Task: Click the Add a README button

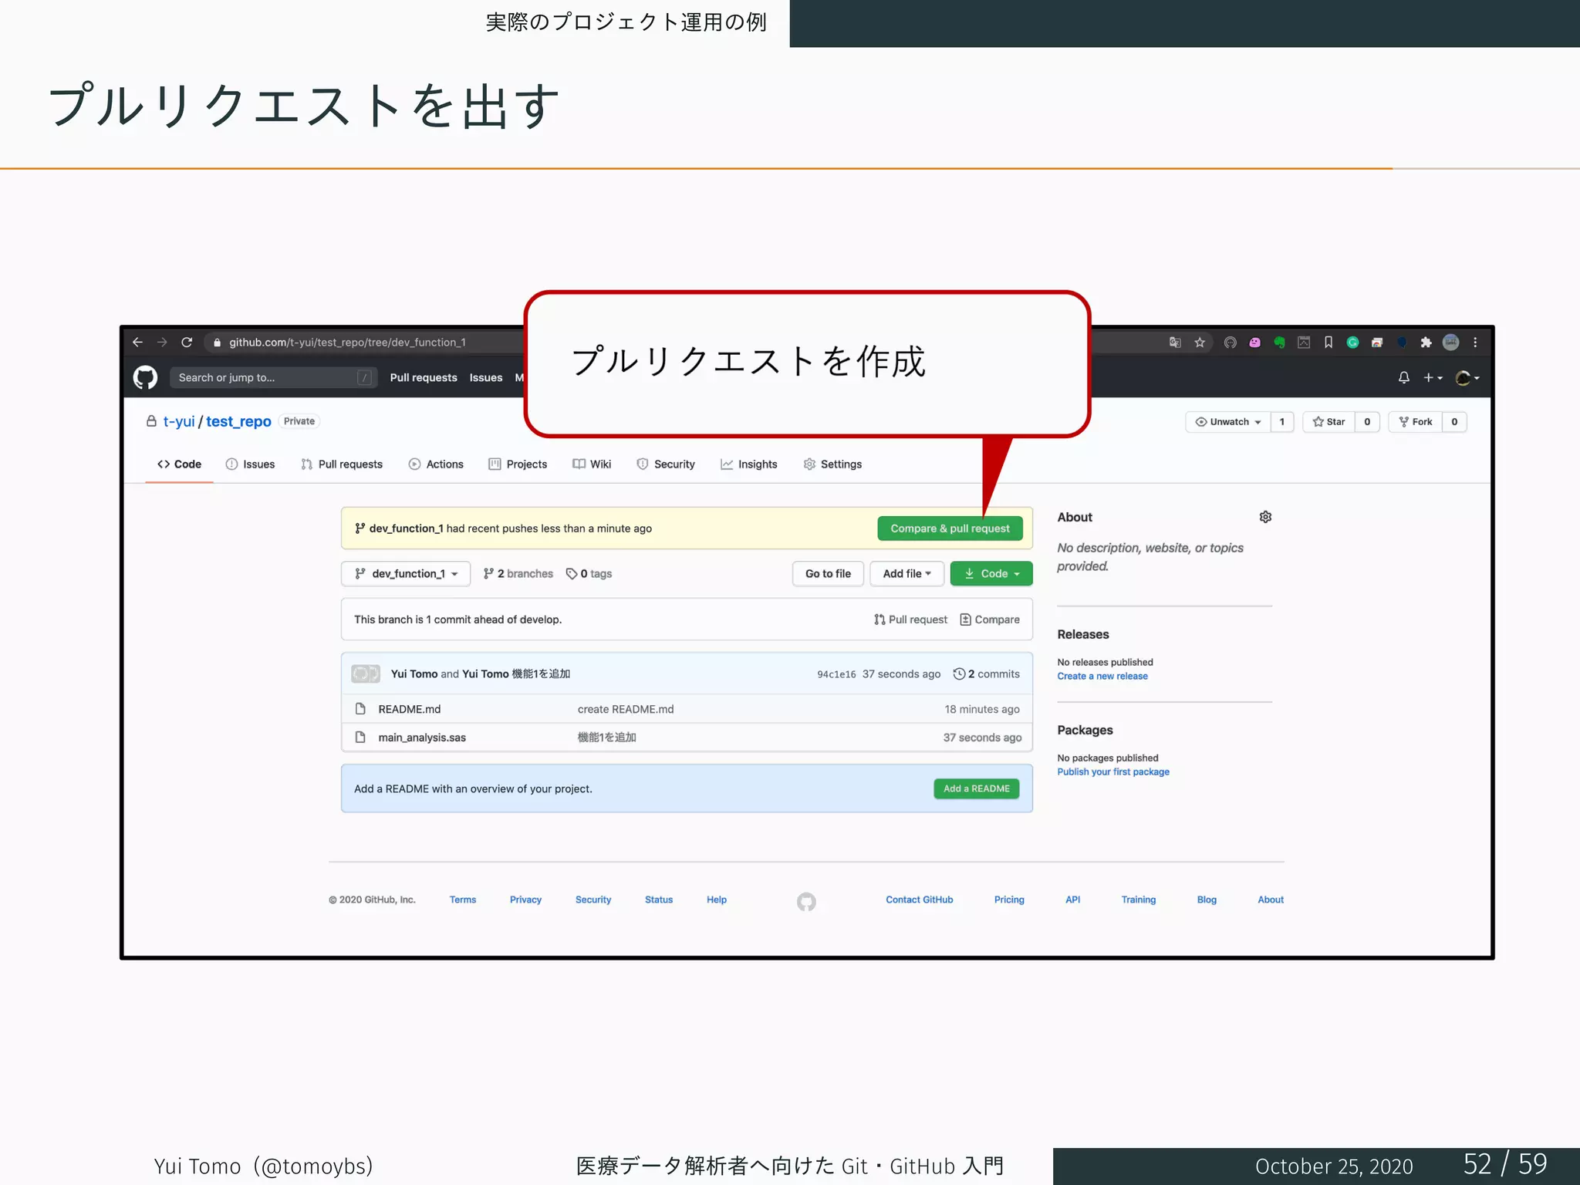Action: [976, 788]
